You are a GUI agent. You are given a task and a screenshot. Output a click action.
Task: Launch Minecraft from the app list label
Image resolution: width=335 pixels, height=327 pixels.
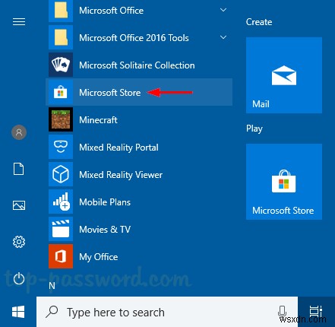click(98, 120)
